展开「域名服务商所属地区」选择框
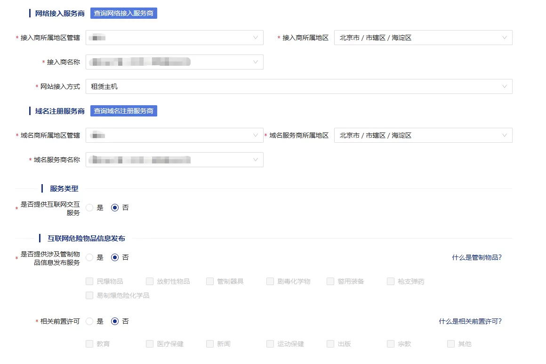 click(x=422, y=135)
